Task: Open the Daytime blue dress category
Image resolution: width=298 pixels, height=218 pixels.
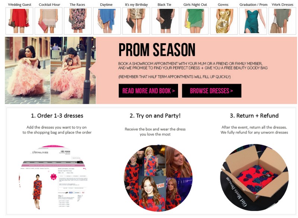Action: coord(107,21)
